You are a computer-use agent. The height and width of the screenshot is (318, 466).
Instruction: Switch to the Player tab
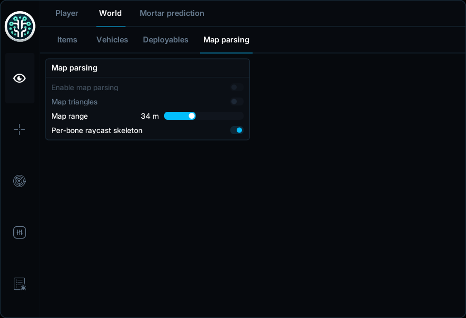pyautogui.click(x=67, y=13)
